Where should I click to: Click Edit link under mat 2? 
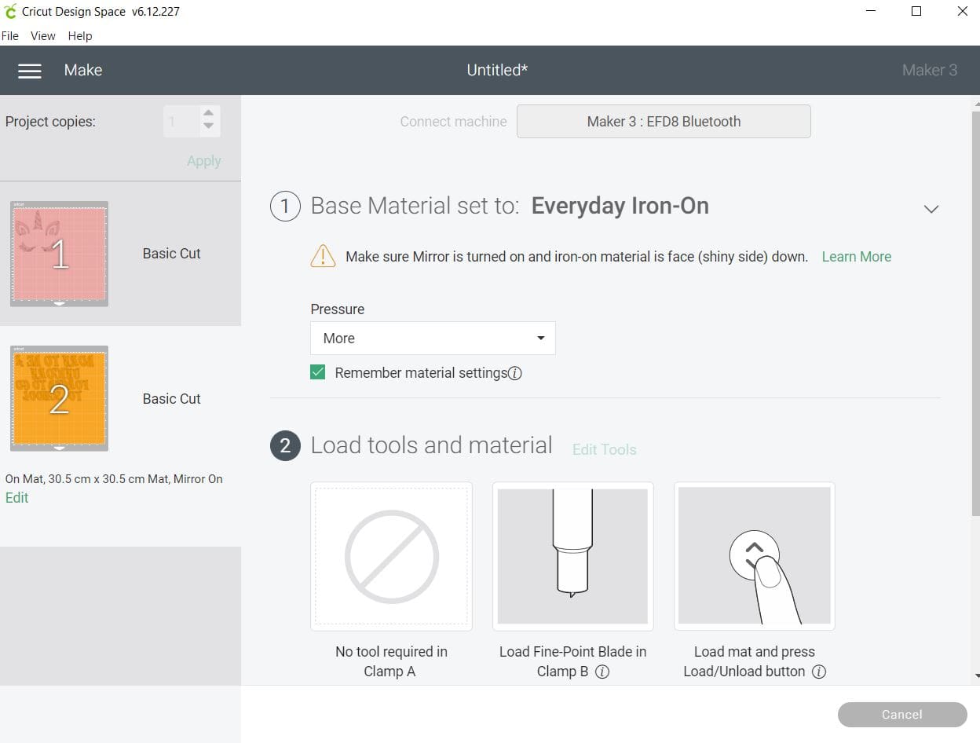tap(17, 498)
